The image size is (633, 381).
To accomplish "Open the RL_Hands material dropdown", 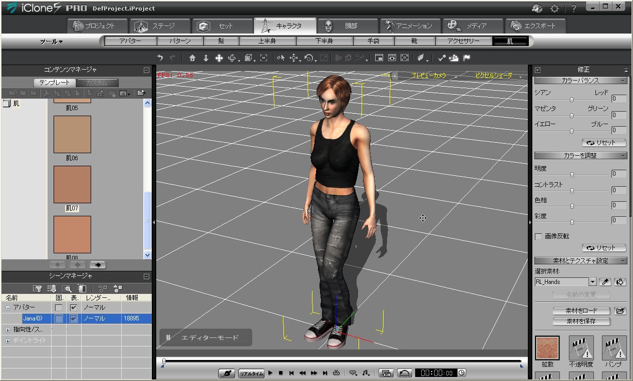I will [592, 282].
